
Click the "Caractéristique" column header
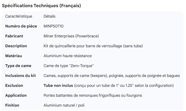click(x=19, y=16)
